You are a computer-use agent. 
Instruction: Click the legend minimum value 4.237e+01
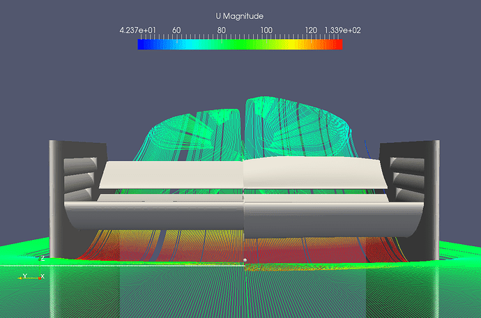pyautogui.click(x=137, y=31)
